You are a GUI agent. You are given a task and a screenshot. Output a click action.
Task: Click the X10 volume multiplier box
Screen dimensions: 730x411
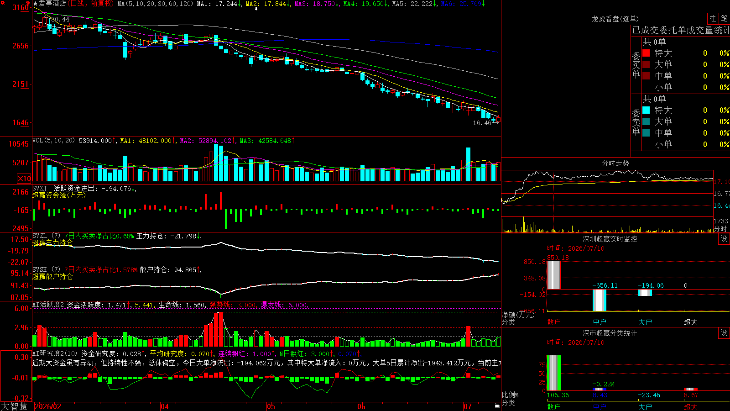24,179
